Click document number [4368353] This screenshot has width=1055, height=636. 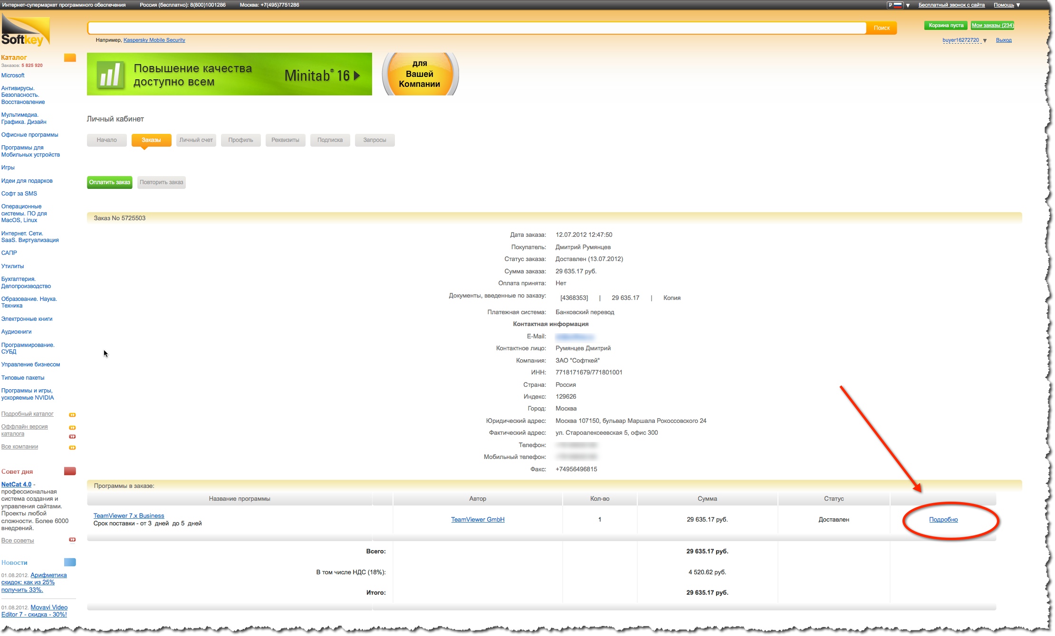[x=574, y=298]
